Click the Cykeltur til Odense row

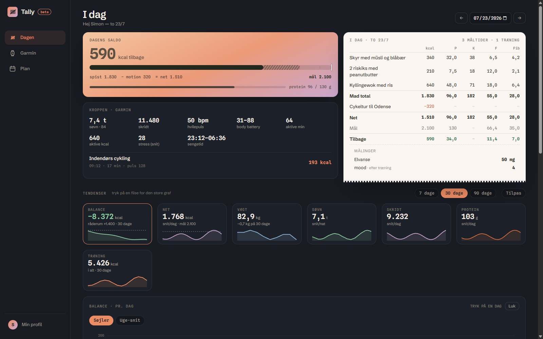434,106
